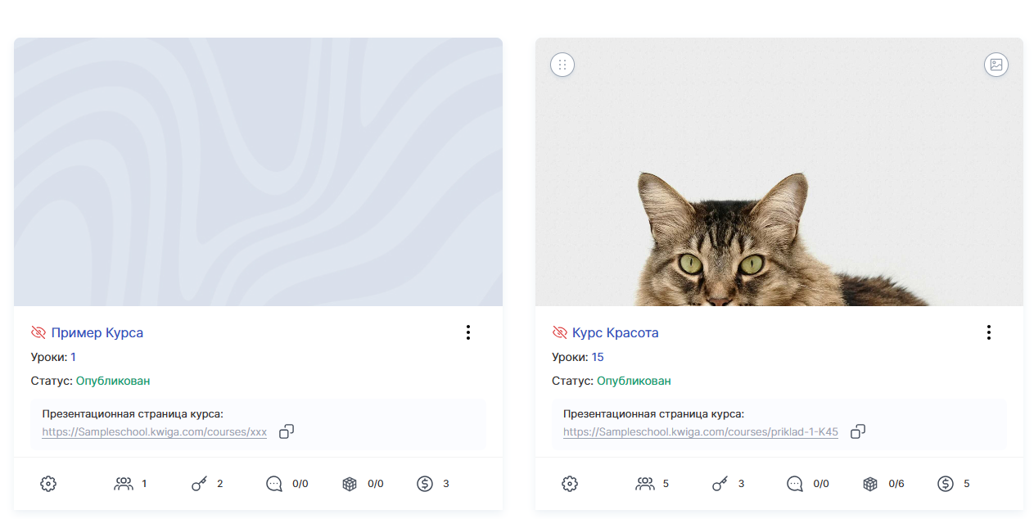Image resolution: width=1034 pixels, height=519 pixels.
Task: Open the Пример Курса course title link
Action: click(x=97, y=332)
